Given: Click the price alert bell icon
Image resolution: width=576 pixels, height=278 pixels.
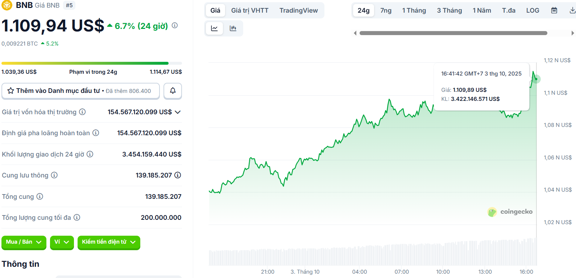Looking at the screenshot, I should 173,91.
